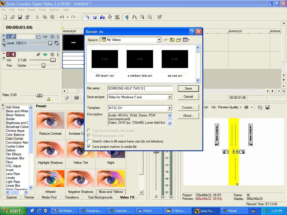
Task: Open the Insert menu
Action: tap(31, 10)
